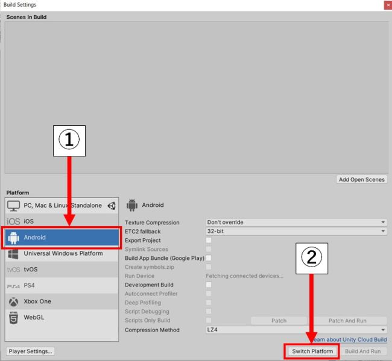
Task: Select the PC, Mac & Linux Standalone platform
Action: [x=62, y=206]
